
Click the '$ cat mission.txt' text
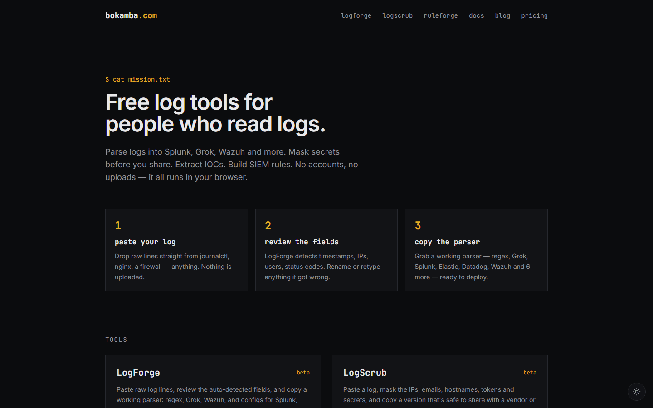tap(137, 79)
